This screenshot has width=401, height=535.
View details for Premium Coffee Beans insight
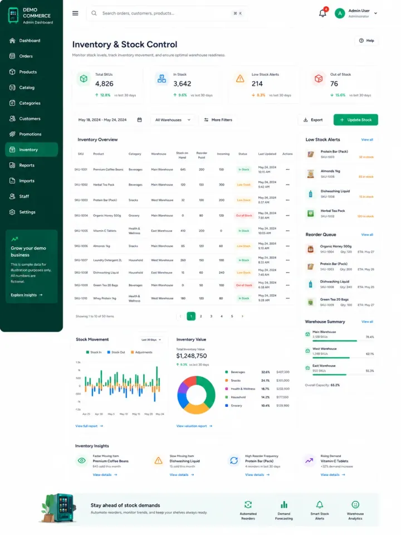pyautogui.click(x=105, y=475)
